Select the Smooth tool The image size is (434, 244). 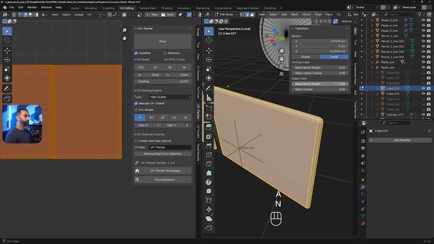pyautogui.click(x=209, y=191)
